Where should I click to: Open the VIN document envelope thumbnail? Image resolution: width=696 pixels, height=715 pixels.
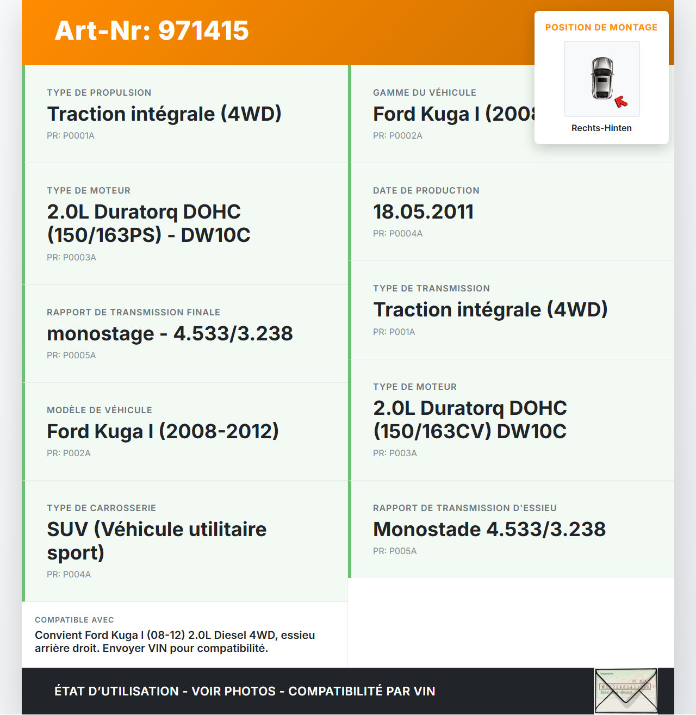(x=626, y=691)
